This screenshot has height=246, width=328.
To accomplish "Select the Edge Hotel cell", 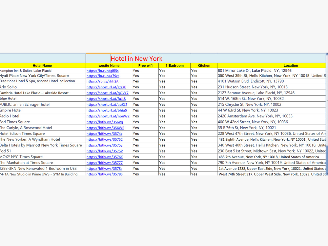I will 43,98.
